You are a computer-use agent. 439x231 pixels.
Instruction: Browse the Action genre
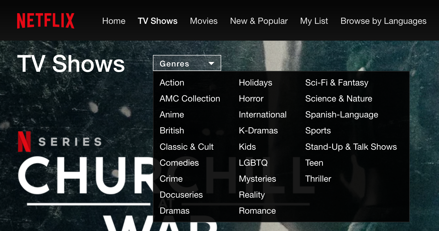tap(172, 82)
